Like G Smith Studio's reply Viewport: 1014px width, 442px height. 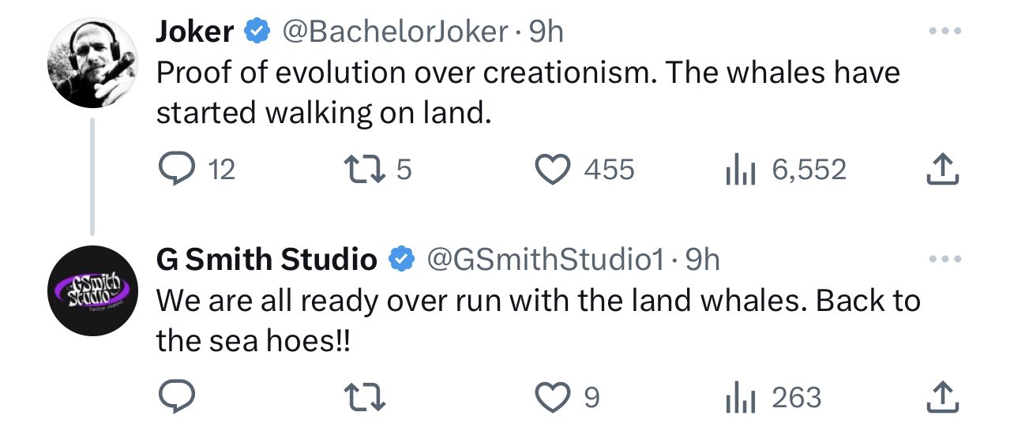553,398
